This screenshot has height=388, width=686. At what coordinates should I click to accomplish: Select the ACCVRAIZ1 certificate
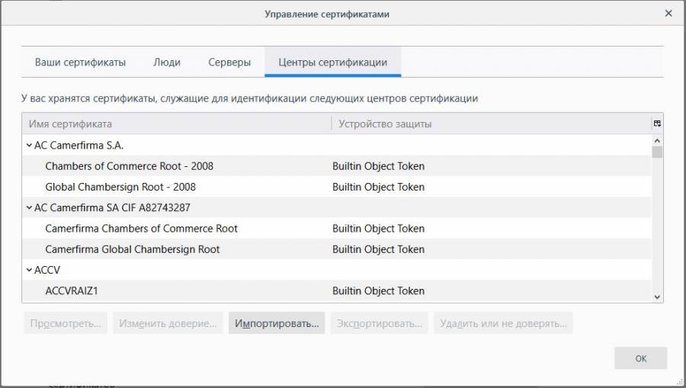coord(71,290)
